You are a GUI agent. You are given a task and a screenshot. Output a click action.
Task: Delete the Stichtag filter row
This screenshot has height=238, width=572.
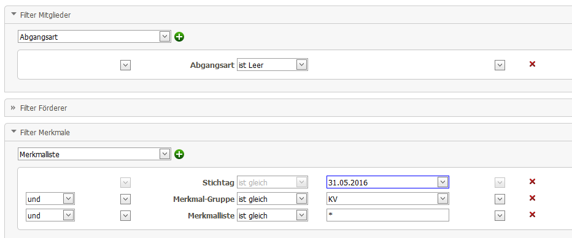(532, 182)
